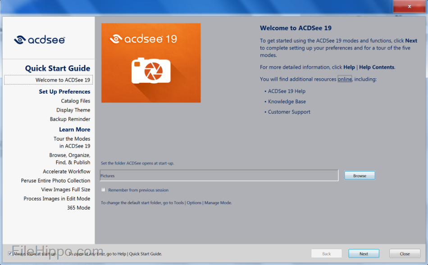The image size is (428, 265).
Task: Select View Images Full Size entry
Action: pyautogui.click(x=65, y=189)
